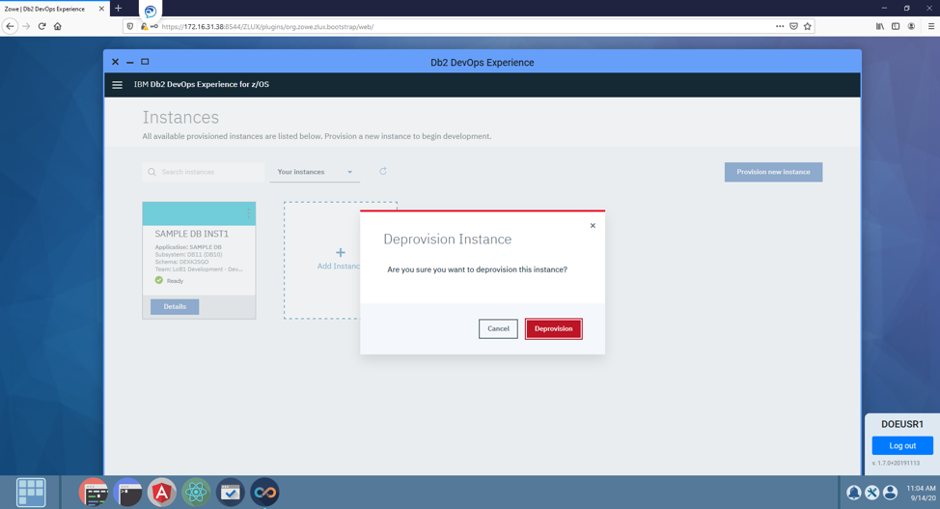940x509 pixels.
Task: Open the SAMPLE DB INST1 card options menu
Action: click(248, 213)
